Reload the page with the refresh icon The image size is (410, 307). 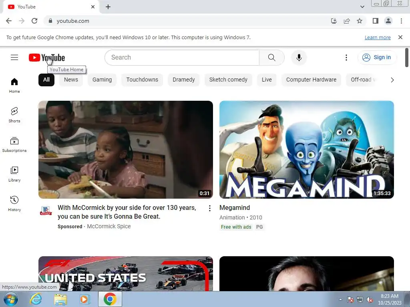click(34, 21)
